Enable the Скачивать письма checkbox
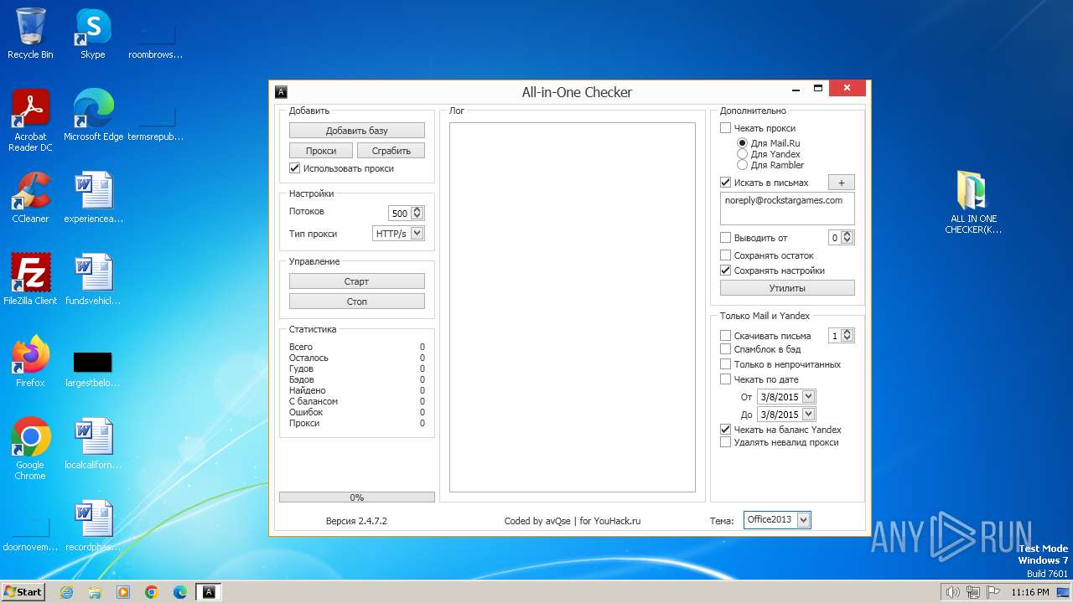Viewport: 1073px width, 603px height. (x=725, y=336)
